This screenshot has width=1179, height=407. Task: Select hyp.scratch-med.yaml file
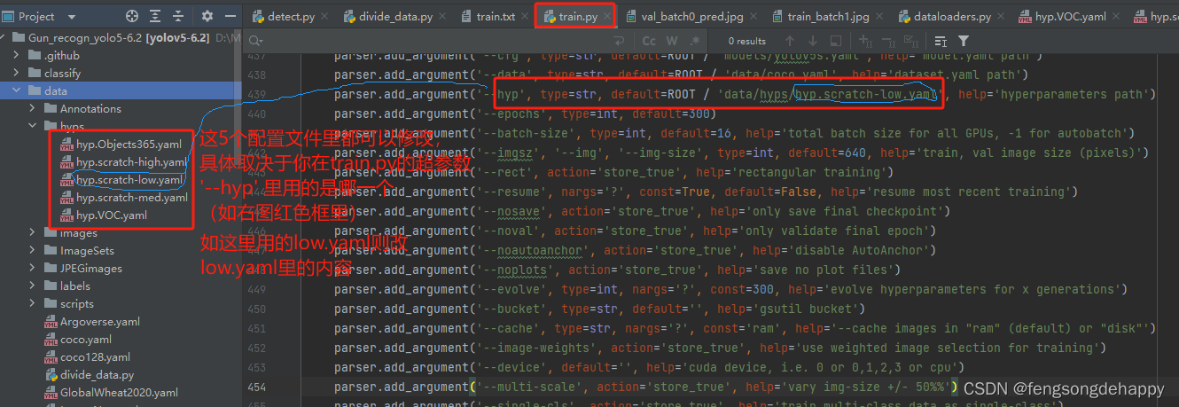[x=124, y=197]
